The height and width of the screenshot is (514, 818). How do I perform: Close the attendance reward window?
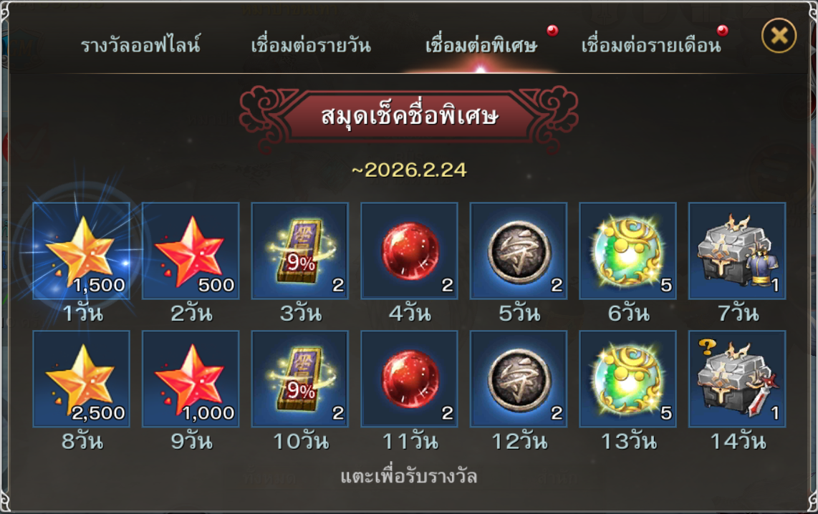[x=779, y=36]
